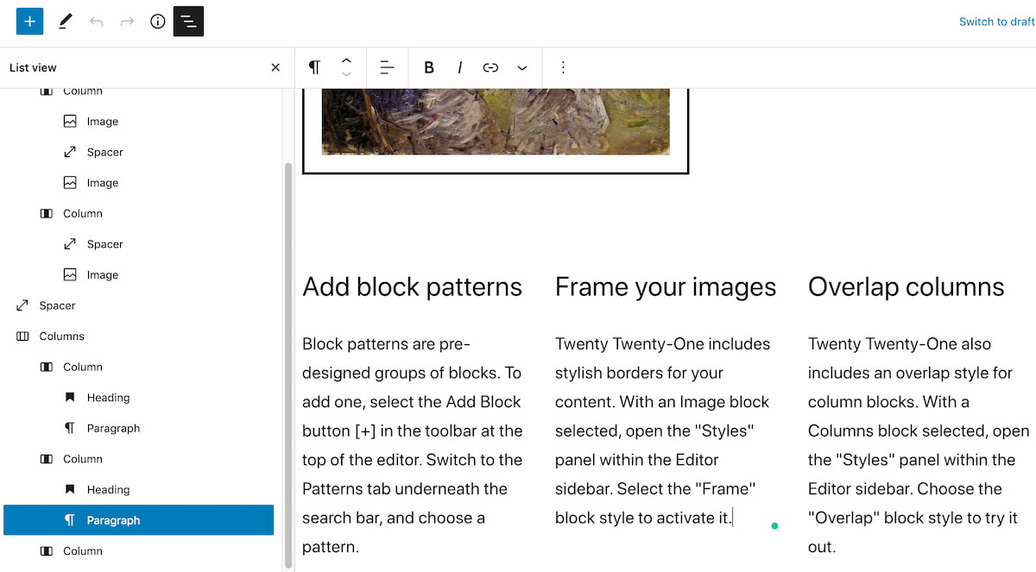
Task: Select the Tools pencil icon
Action: click(x=66, y=21)
